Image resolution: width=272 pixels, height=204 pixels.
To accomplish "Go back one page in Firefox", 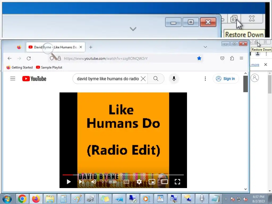I will pos(10,58).
